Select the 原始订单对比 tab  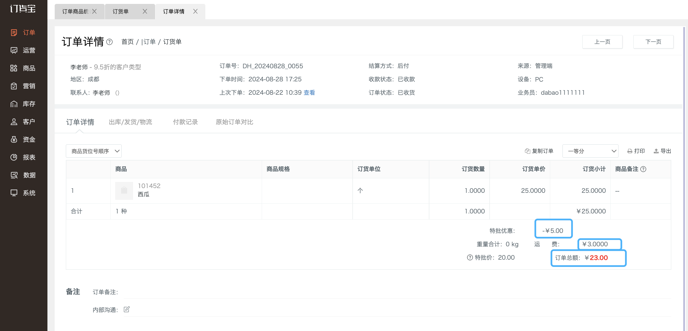pos(235,122)
